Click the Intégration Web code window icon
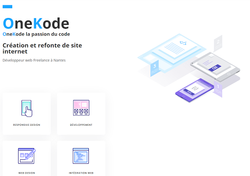The width and height of the screenshot is (250, 176). 81,156
